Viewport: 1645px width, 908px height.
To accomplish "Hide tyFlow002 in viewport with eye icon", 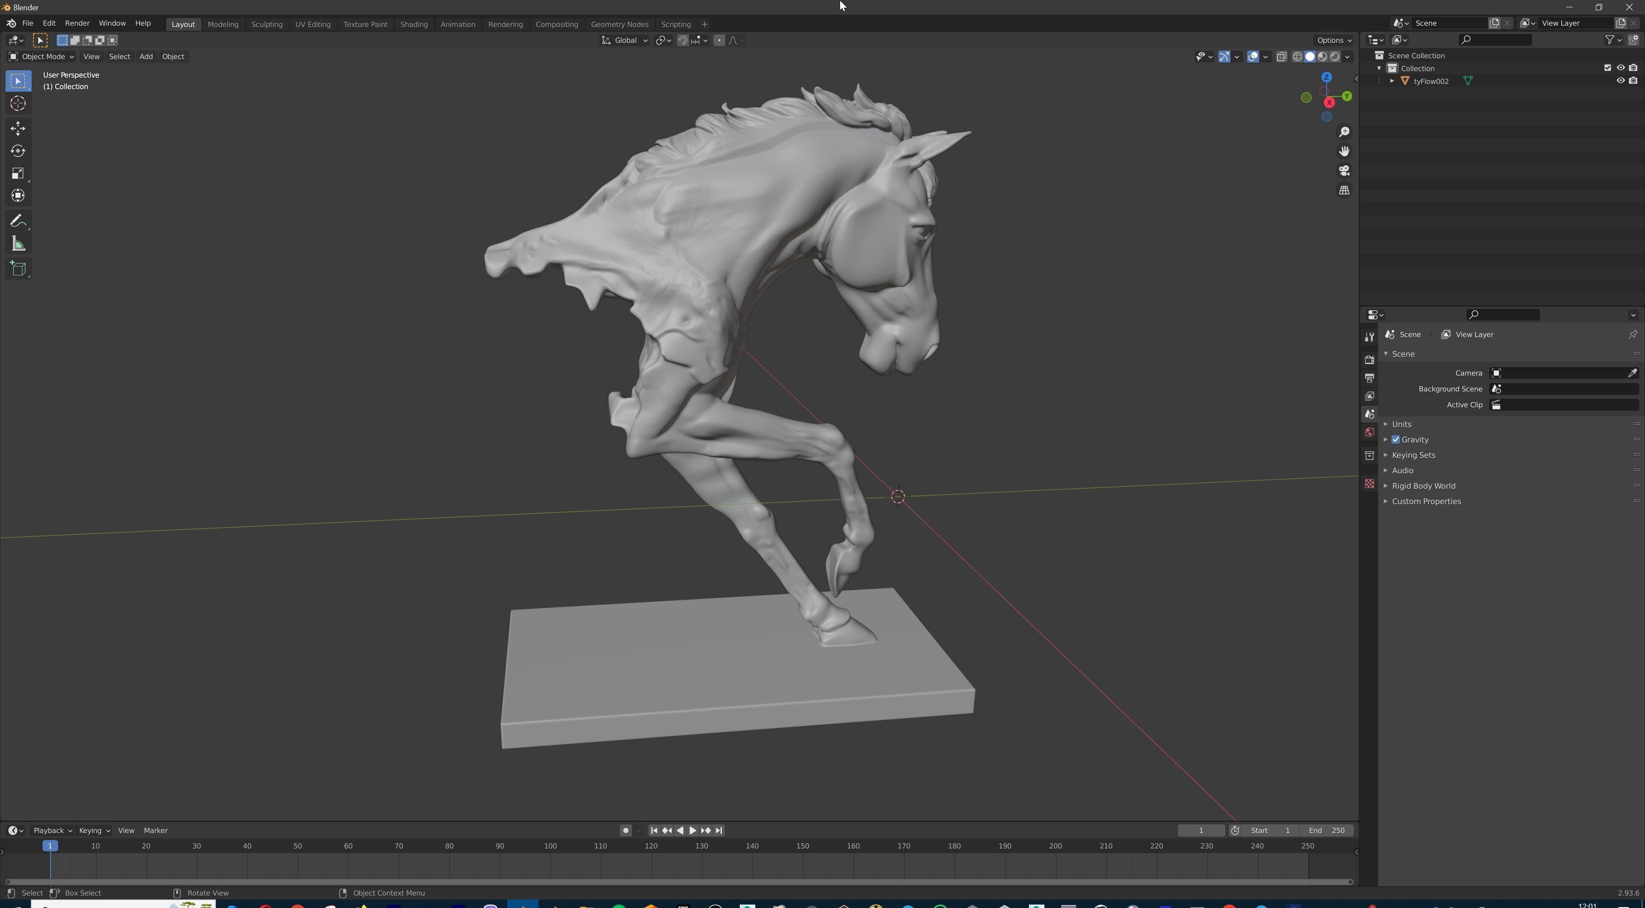I will [x=1620, y=81].
